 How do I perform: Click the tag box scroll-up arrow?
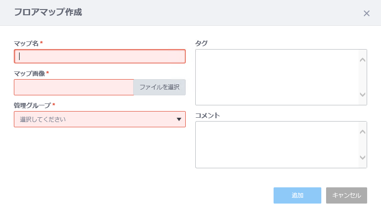point(362,60)
